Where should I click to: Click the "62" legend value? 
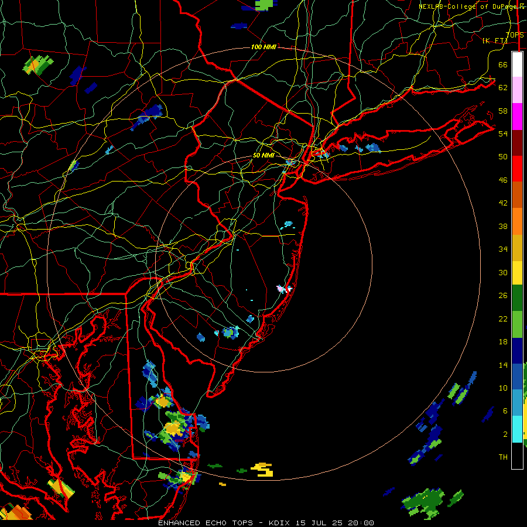[x=503, y=87]
